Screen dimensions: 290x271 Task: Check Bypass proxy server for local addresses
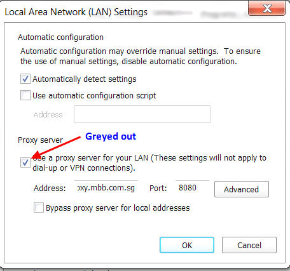[39, 208]
